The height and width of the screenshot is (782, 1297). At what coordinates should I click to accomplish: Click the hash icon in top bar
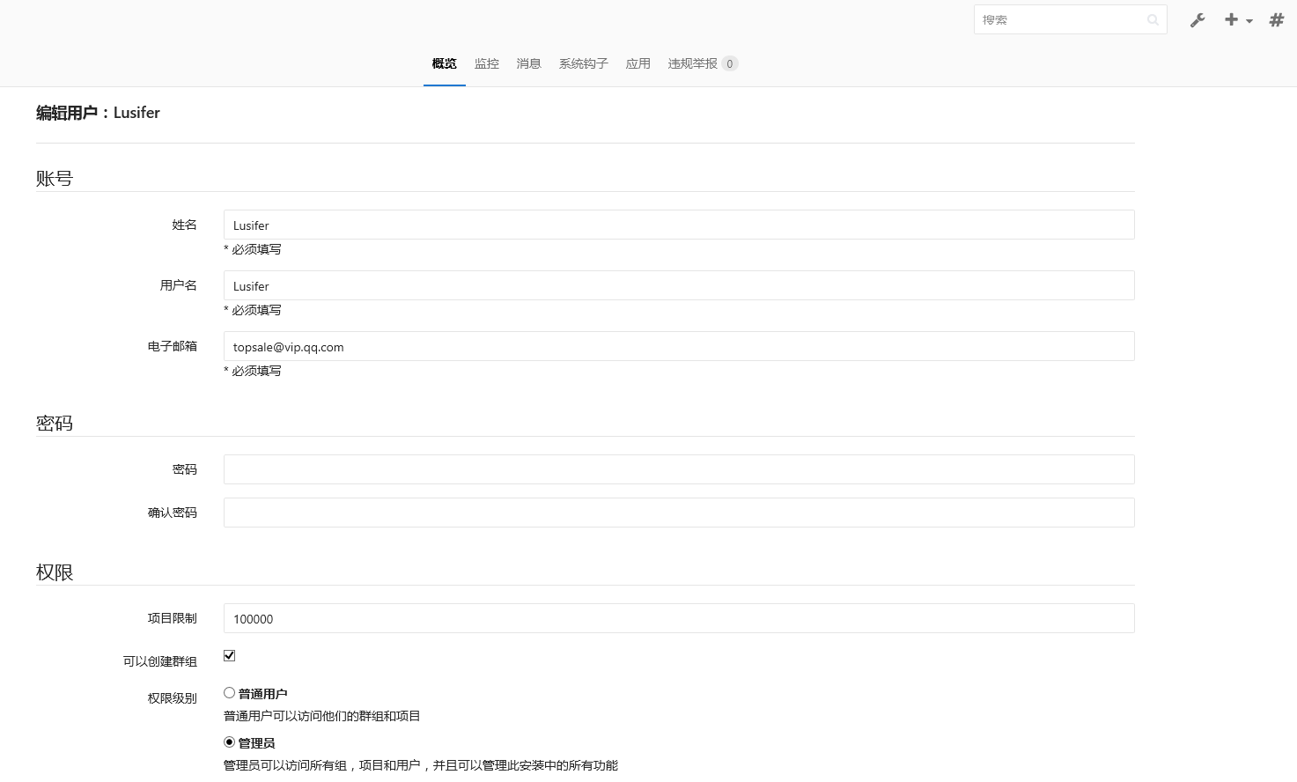[1276, 19]
